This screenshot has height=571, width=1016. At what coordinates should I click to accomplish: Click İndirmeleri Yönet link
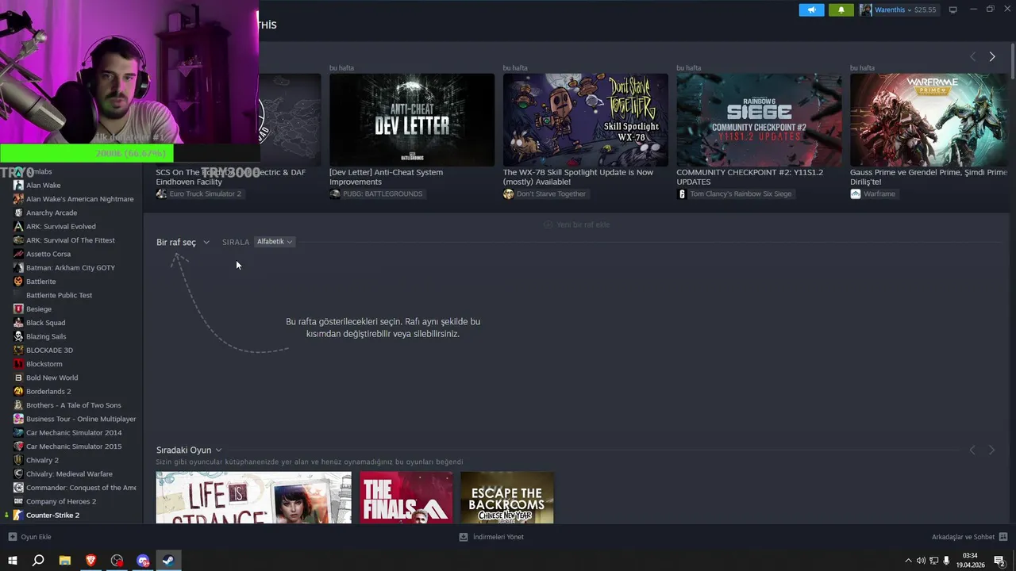[x=498, y=537]
